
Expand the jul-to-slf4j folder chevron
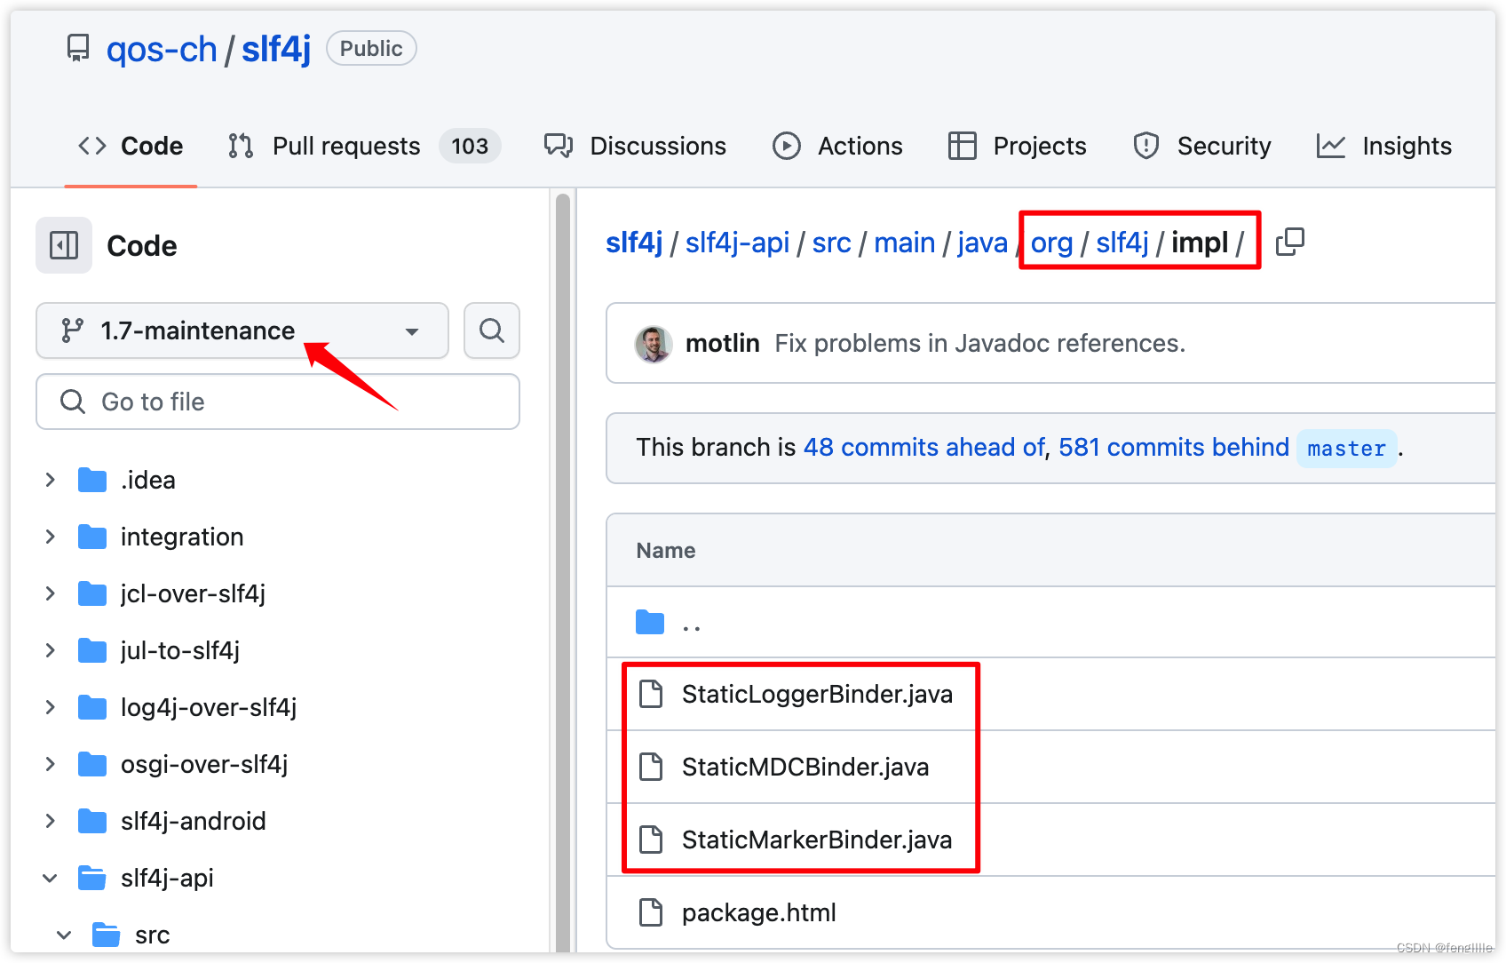[x=51, y=650]
